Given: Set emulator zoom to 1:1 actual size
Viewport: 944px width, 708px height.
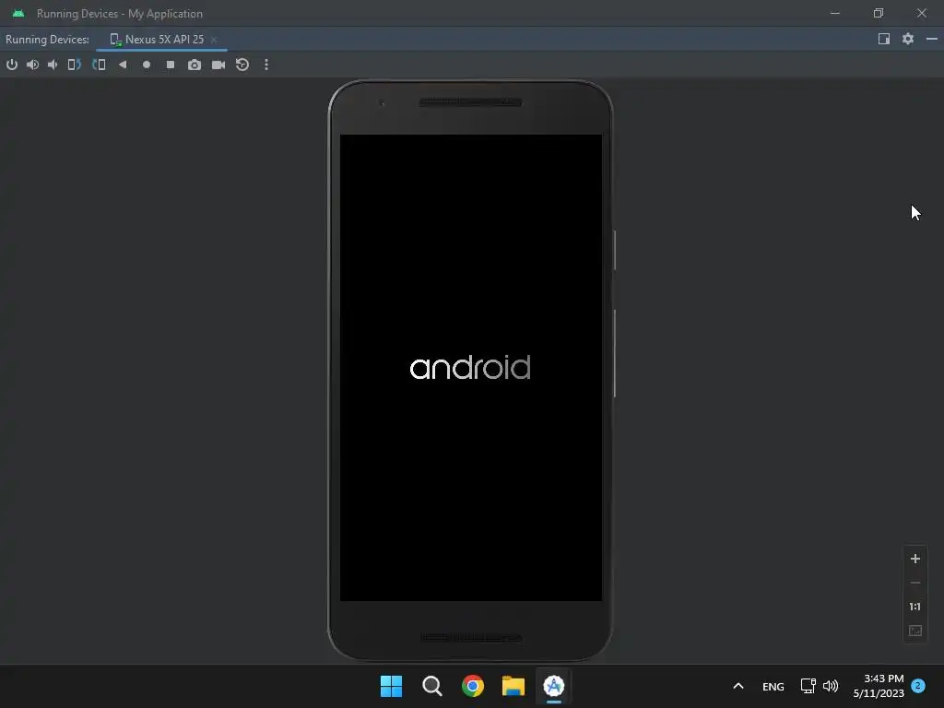Looking at the screenshot, I should coord(915,607).
